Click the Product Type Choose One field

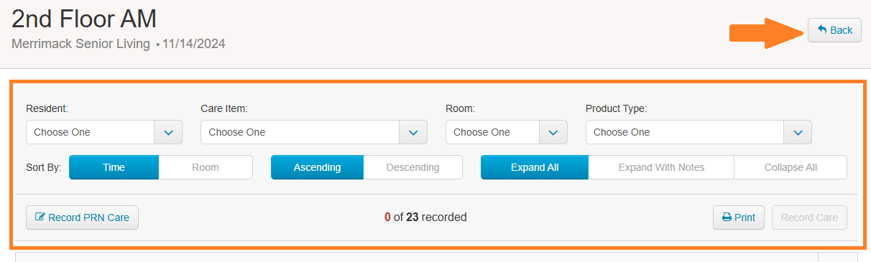point(685,132)
